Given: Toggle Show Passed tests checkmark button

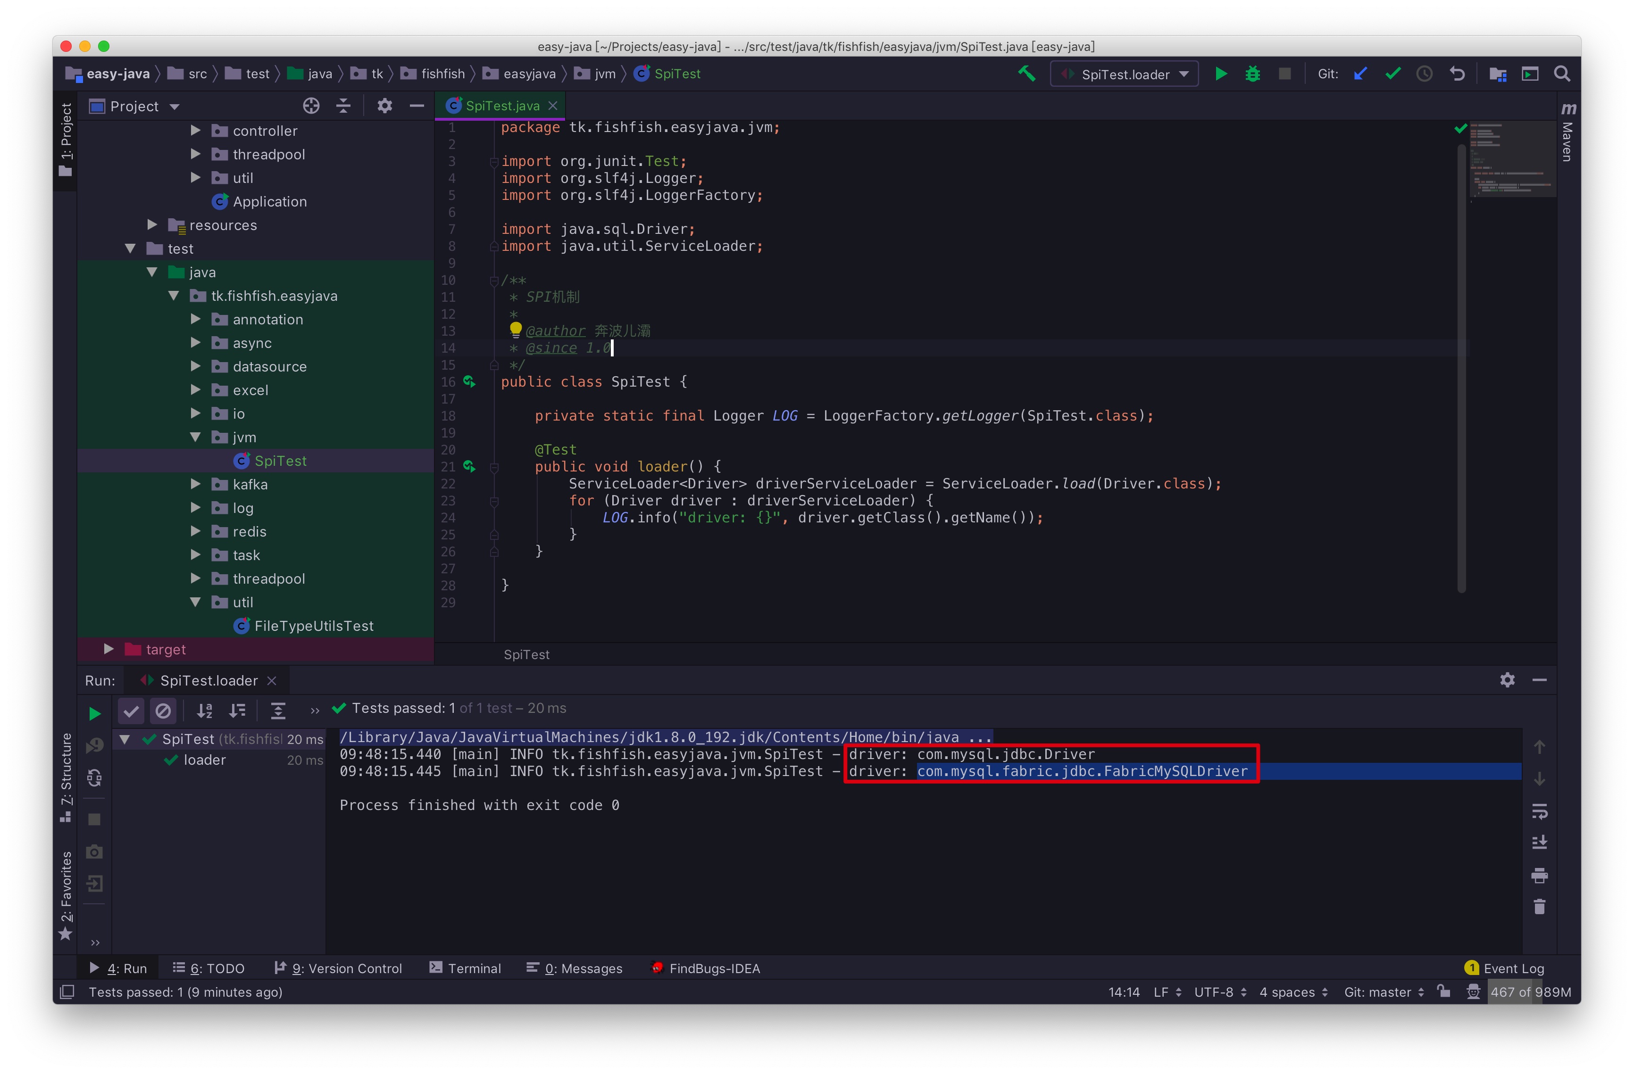Looking at the screenshot, I should (131, 711).
